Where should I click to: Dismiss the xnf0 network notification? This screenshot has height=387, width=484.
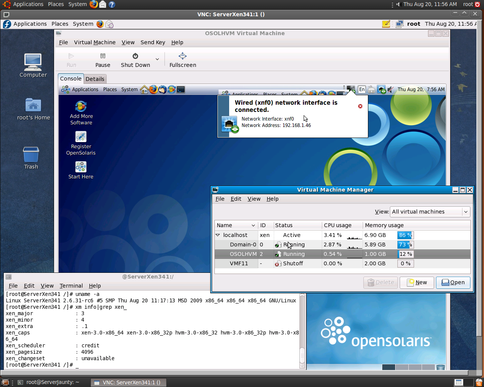click(x=360, y=106)
